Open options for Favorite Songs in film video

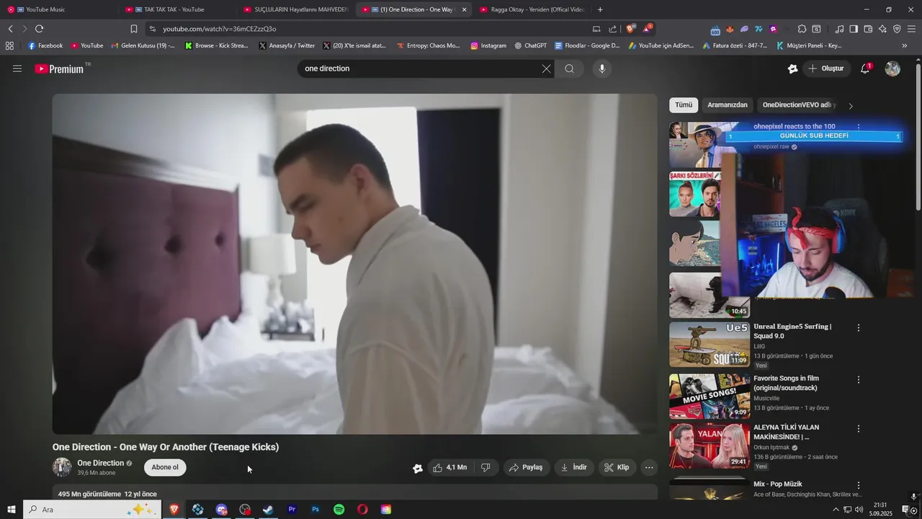[858, 379]
